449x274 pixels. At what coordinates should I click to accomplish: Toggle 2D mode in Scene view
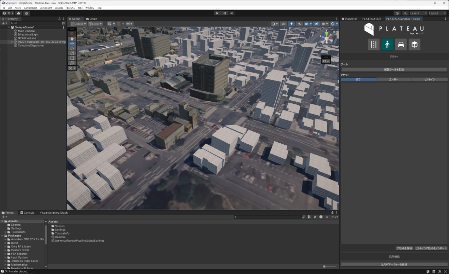coord(283,24)
